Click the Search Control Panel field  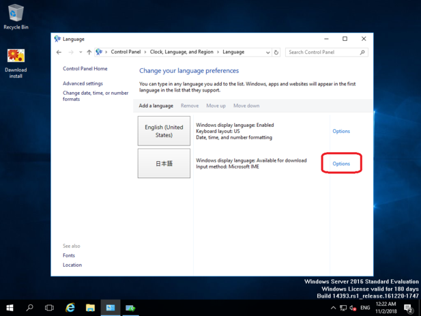pyautogui.click(x=326, y=53)
